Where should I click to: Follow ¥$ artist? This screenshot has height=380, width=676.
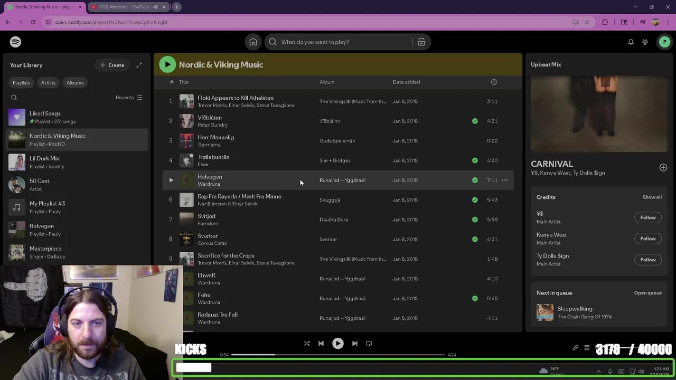[x=648, y=217]
